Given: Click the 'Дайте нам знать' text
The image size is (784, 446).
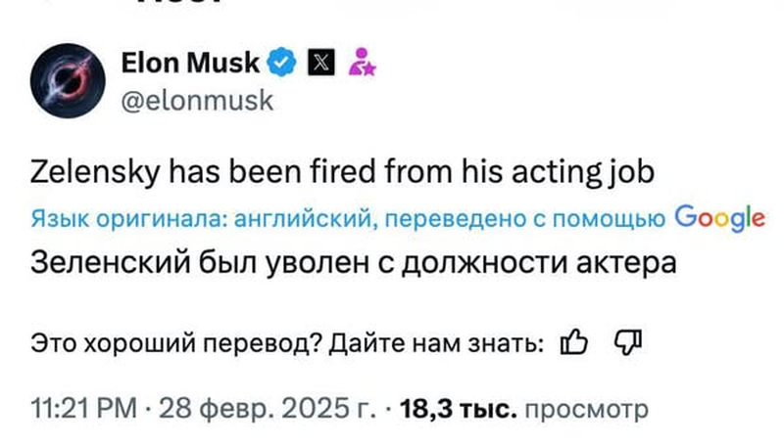Looking at the screenshot, I should [x=436, y=344].
